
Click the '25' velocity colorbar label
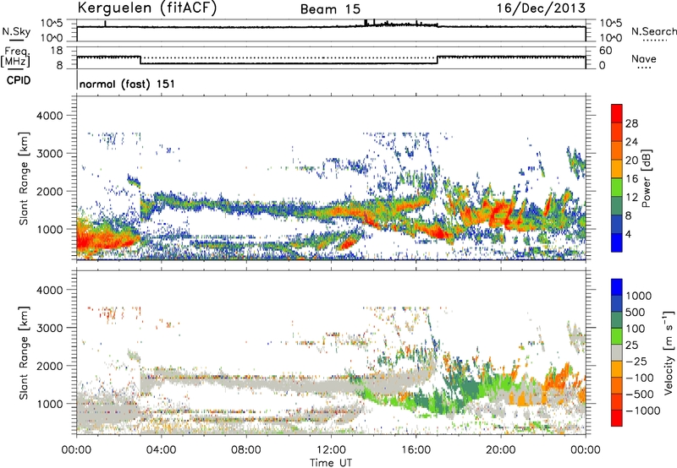coord(632,345)
